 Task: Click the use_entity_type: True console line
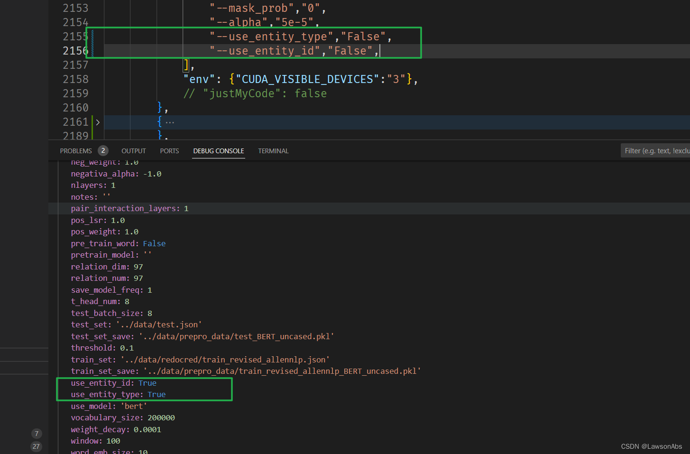point(118,395)
